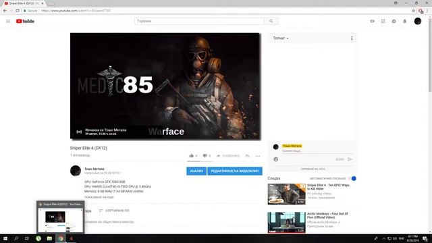Go to the YouTube home logo
432x243 pixels.
(25, 21)
